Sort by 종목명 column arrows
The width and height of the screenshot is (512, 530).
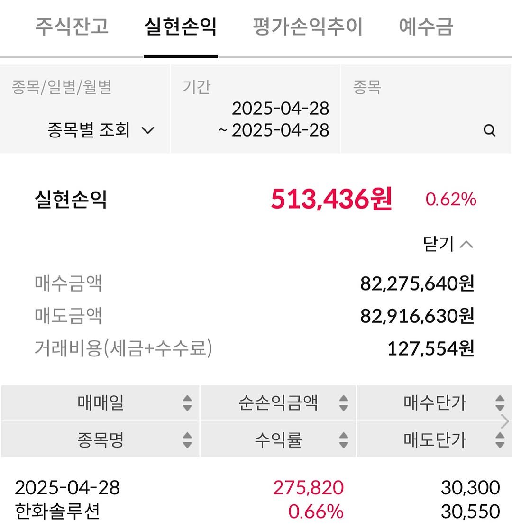(187, 440)
